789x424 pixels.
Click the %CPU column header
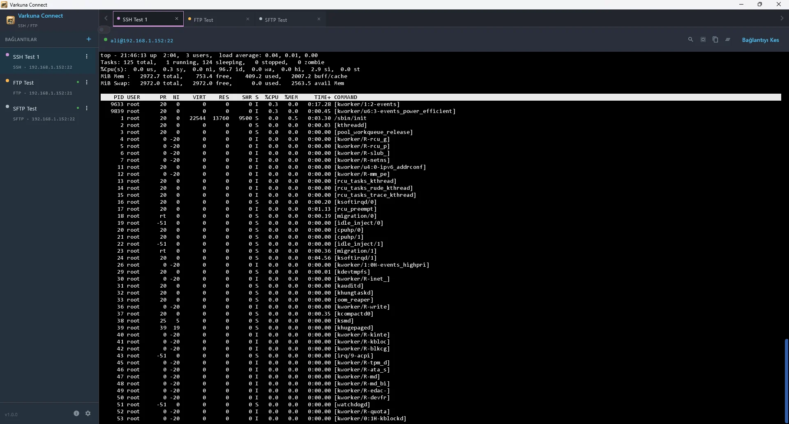[272, 97]
